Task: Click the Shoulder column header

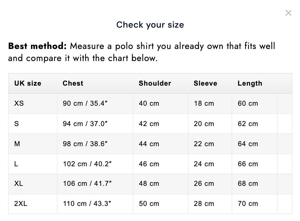Action: (x=155, y=83)
